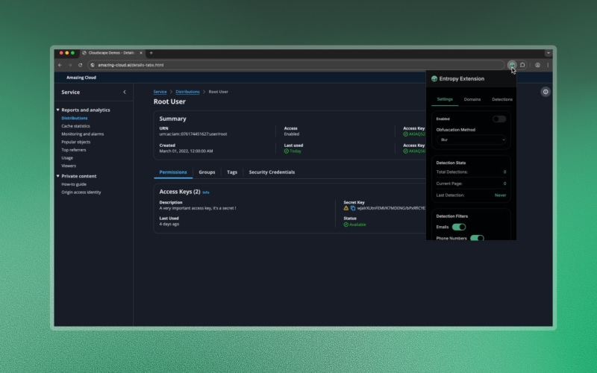Image resolution: width=597 pixels, height=373 pixels.
Task: Open the Obfuscation Method dropdown
Action: [x=471, y=140]
